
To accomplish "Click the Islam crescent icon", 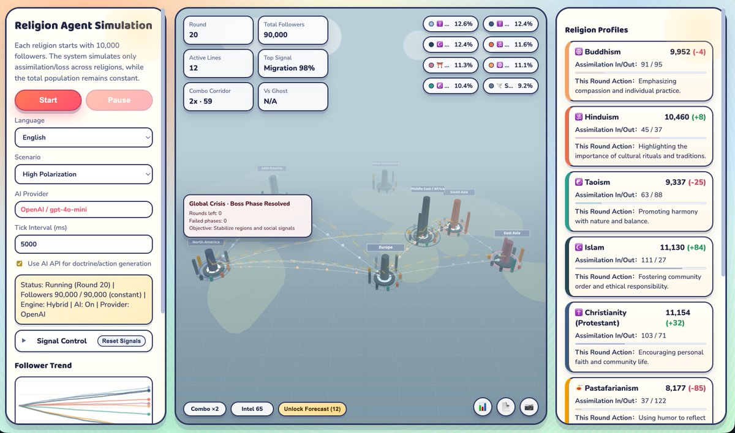I will (x=579, y=248).
